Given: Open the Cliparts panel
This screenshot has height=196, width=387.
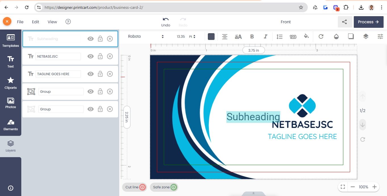Looking at the screenshot, I should (x=11, y=83).
